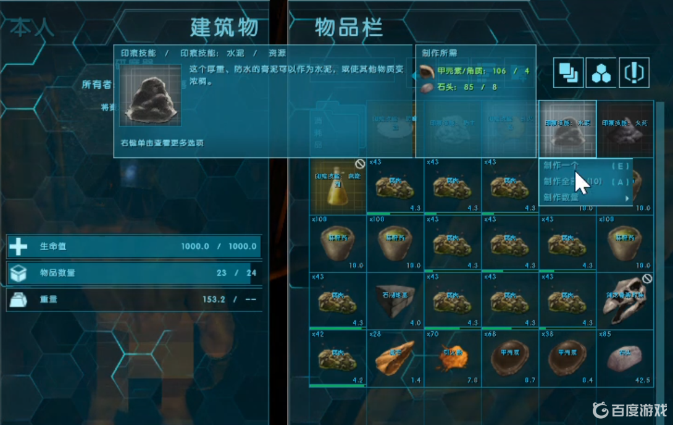Select the dinosaur skull trophy item
This screenshot has height=425, width=673.
pos(625,301)
